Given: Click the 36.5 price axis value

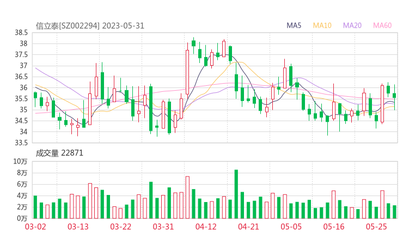Looking at the screenshot, I should pyautogui.click(x=21, y=77).
